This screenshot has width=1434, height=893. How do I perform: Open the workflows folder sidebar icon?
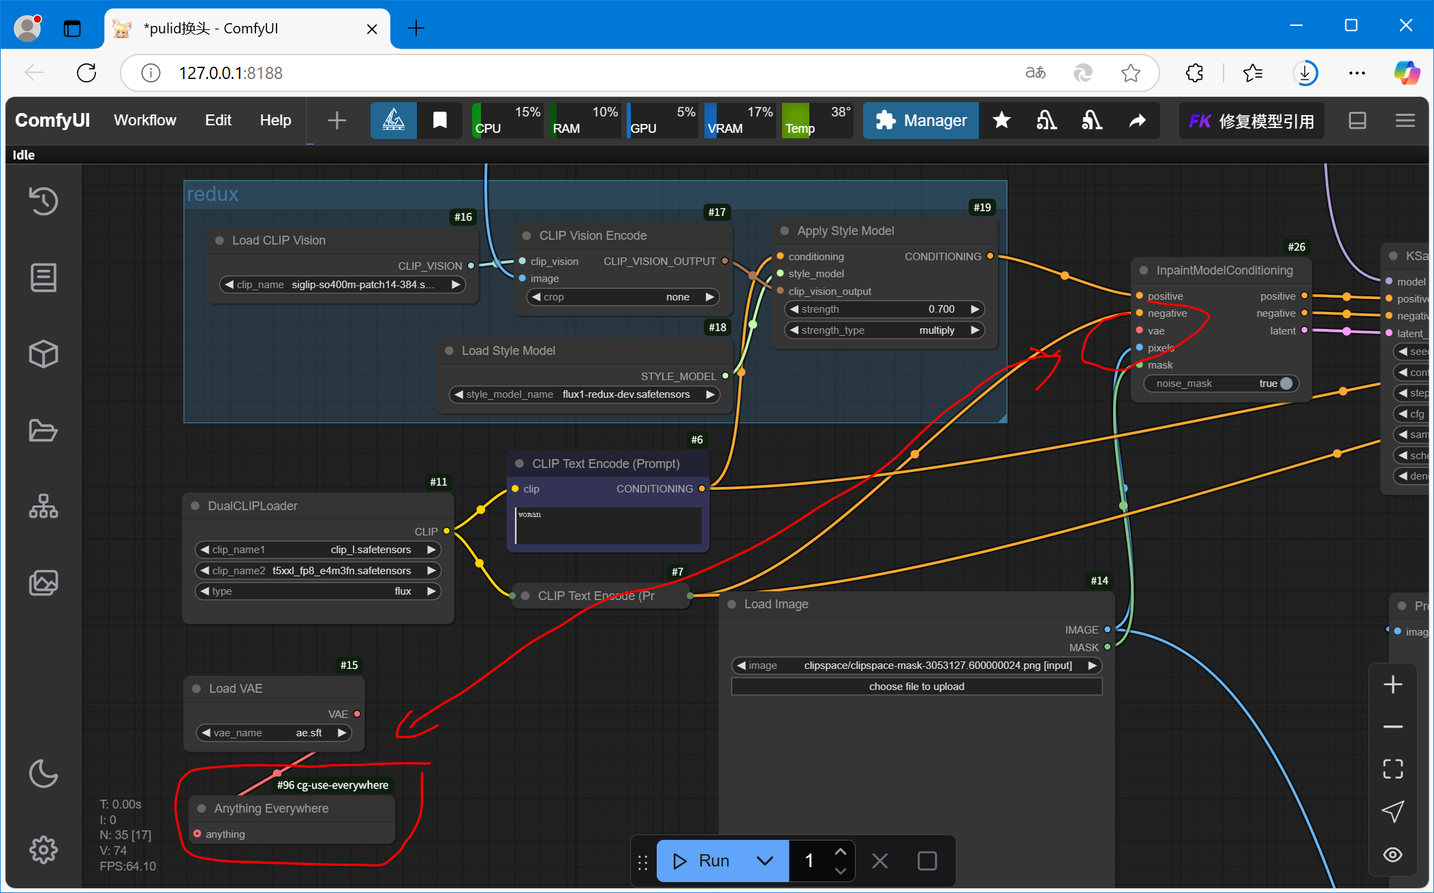click(x=43, y=430)
